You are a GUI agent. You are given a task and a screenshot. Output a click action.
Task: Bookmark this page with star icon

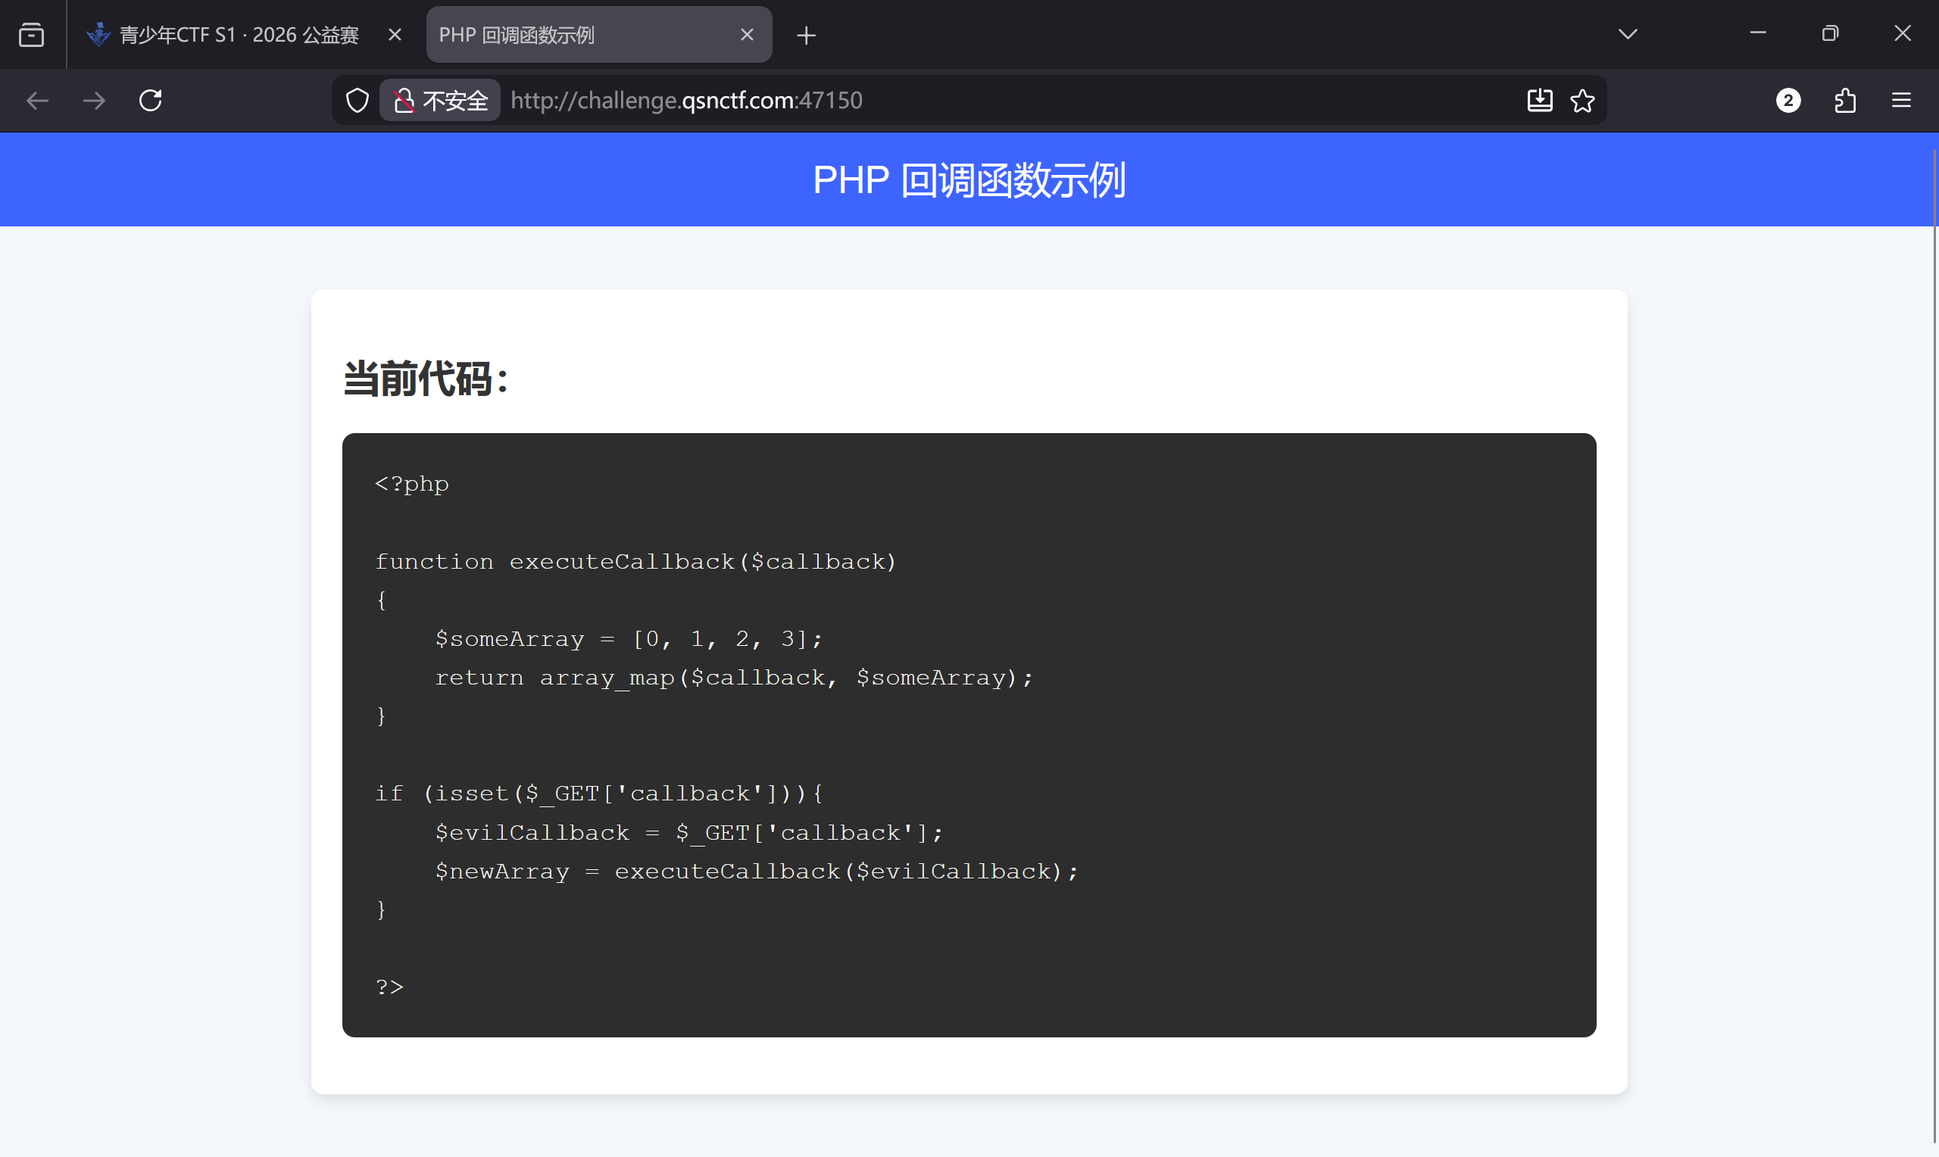coord(1582,101)
